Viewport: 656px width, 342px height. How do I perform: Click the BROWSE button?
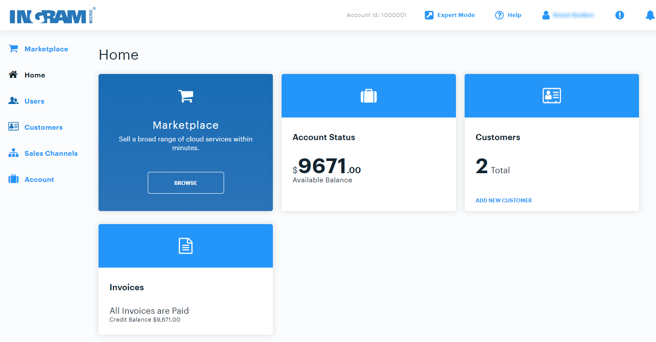pos(186,183)
